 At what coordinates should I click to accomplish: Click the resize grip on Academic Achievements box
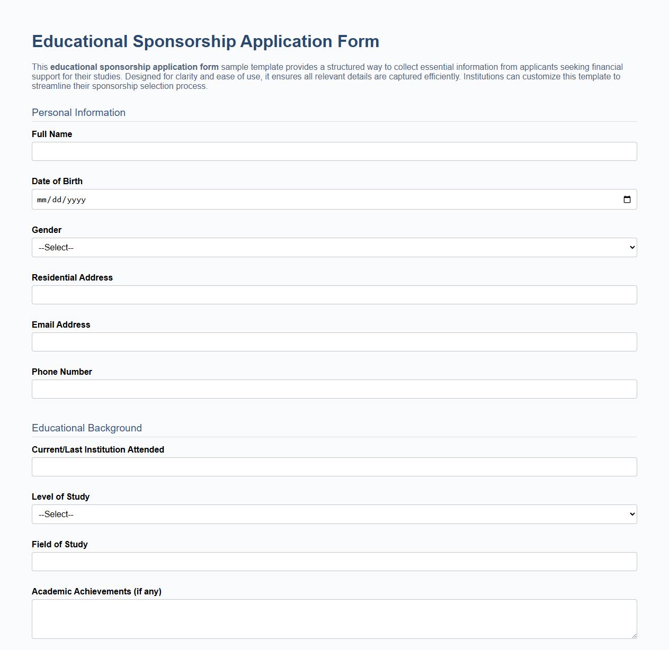[634, 635]
